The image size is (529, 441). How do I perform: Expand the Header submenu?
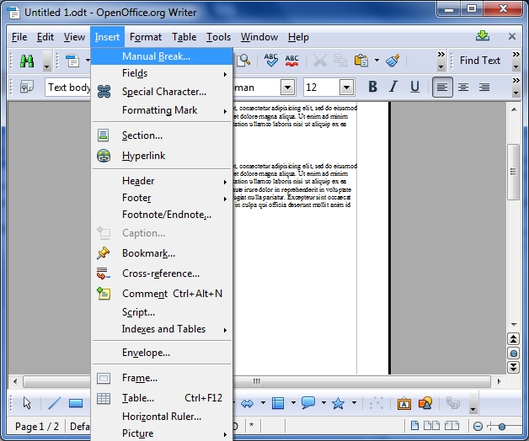point(162,181)
